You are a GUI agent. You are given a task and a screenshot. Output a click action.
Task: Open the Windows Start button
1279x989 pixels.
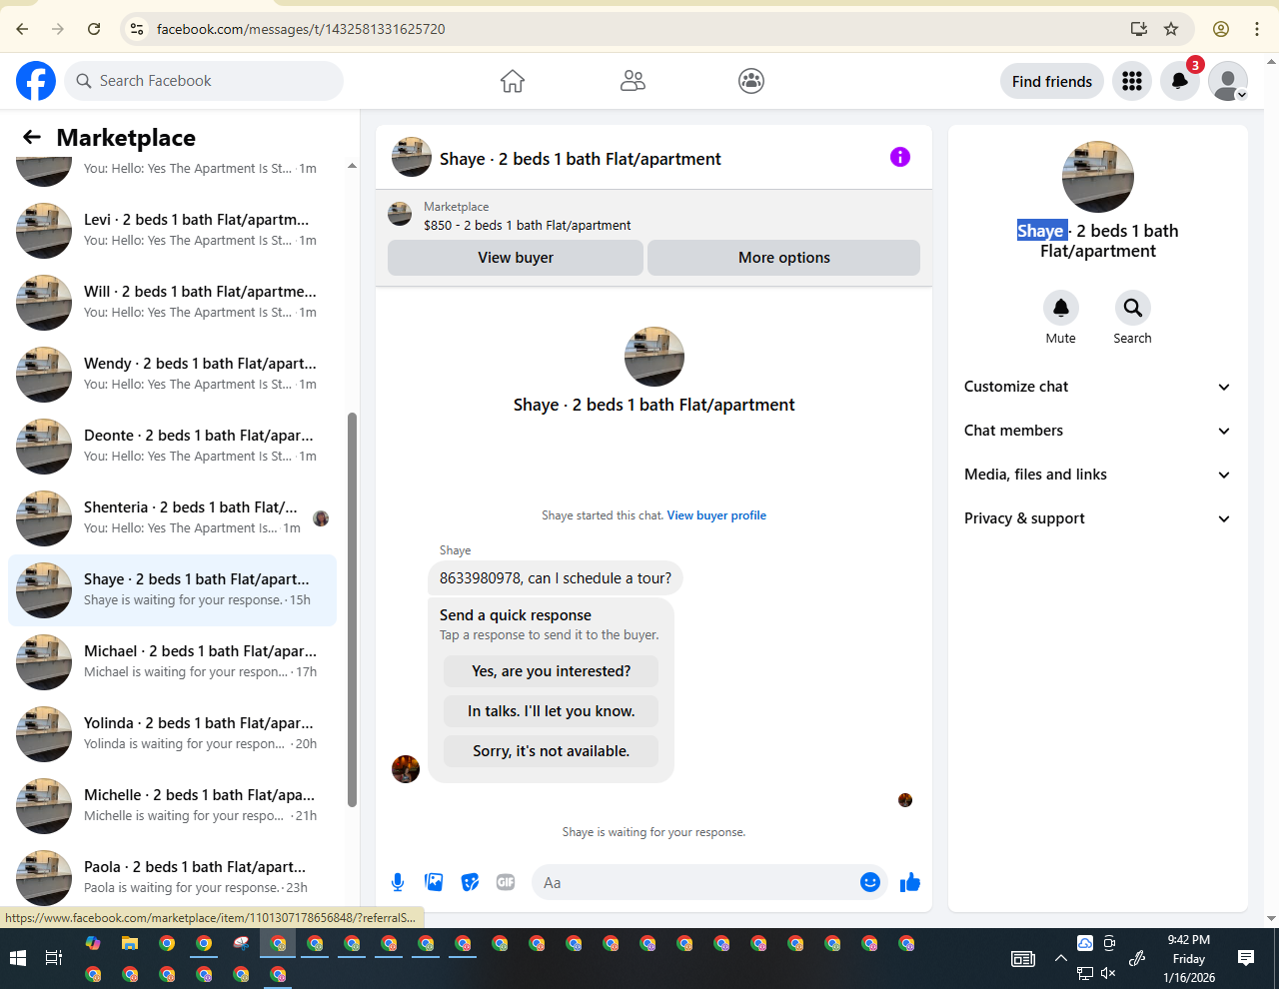(17, 958)
